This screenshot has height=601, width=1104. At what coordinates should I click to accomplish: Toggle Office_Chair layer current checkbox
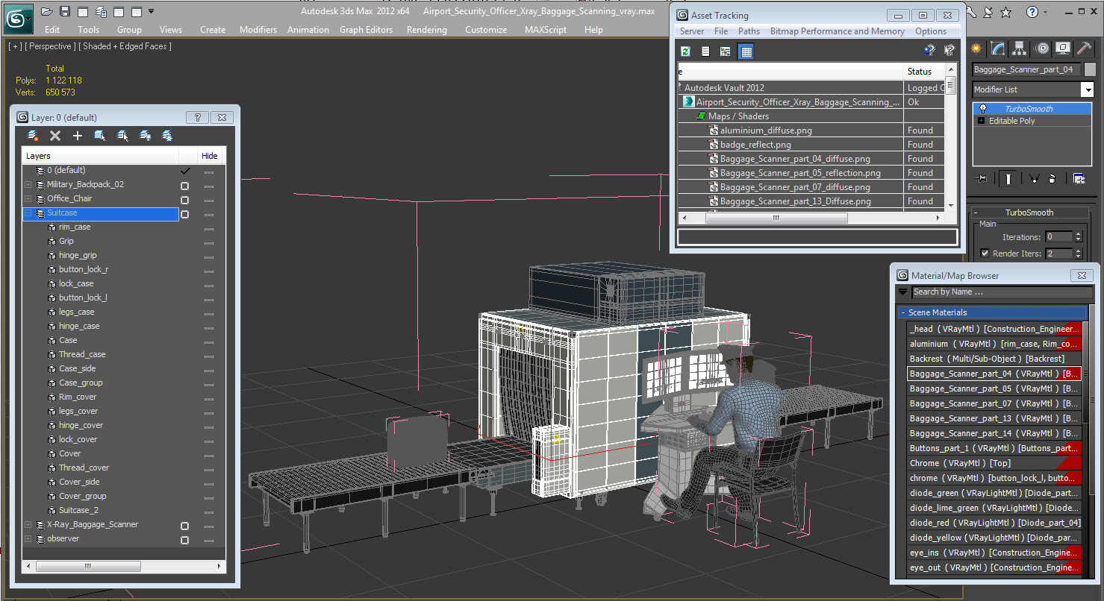tap(184, 200)
